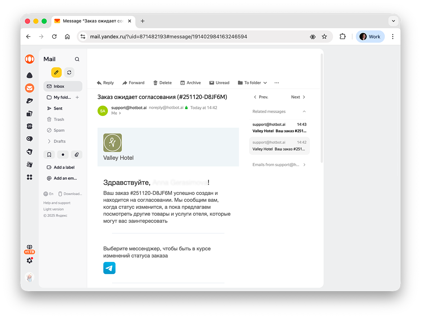
Task: Expand the Drafts folder chevron
Action: click(x=49, y=141)
